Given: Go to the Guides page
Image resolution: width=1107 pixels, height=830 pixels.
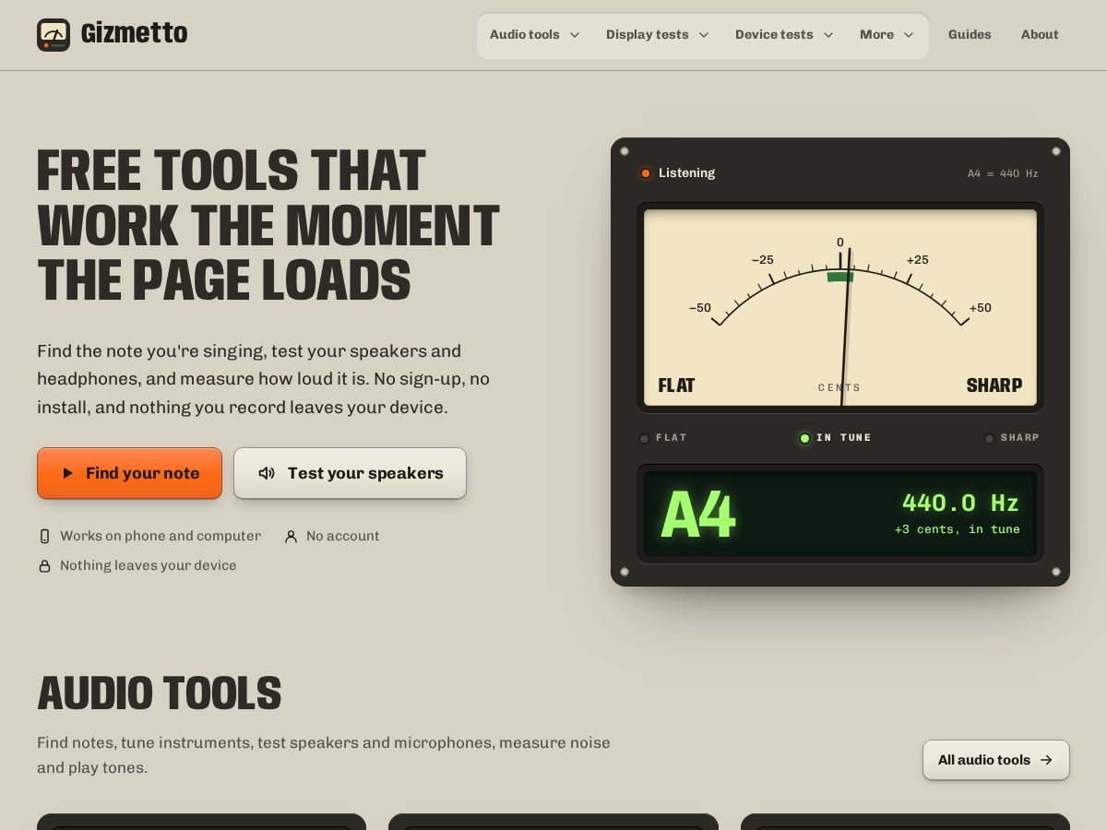Looking at the screenshot, I should (x=970, y=35).
